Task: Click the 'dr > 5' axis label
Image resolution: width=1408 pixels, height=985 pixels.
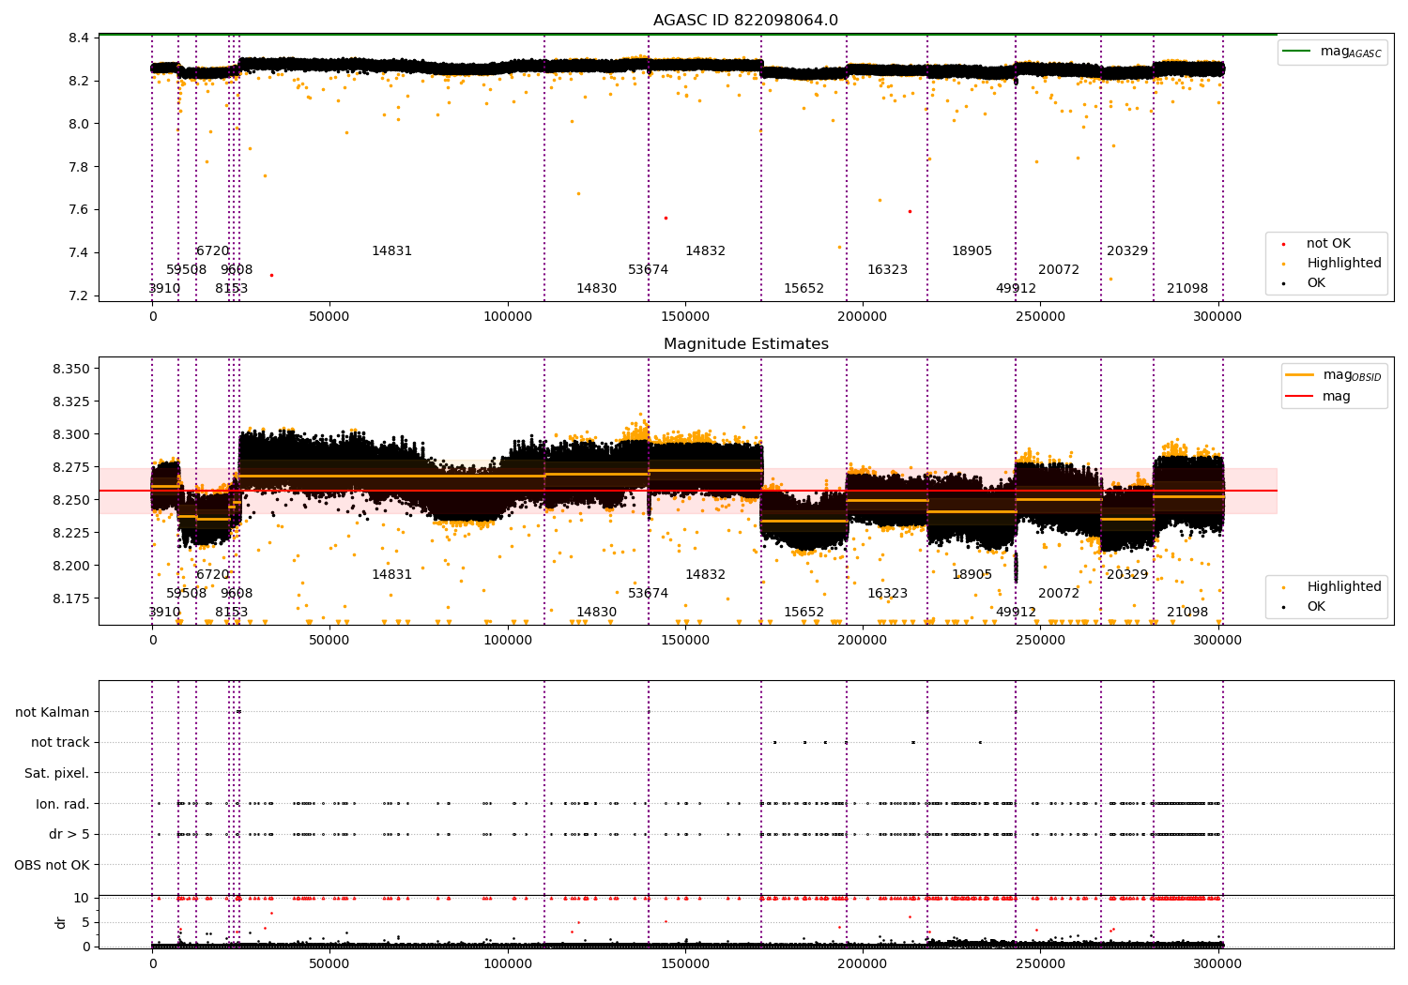Action: (69, 834)
